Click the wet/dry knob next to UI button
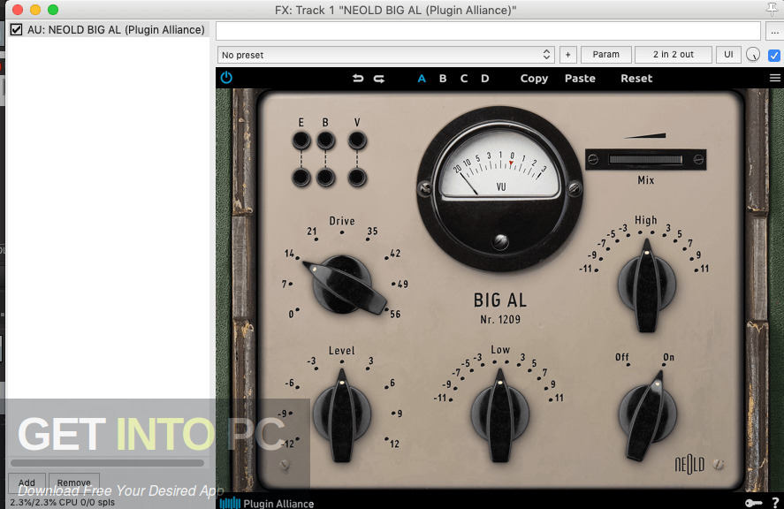784x509 pixels. click(753, 55)
